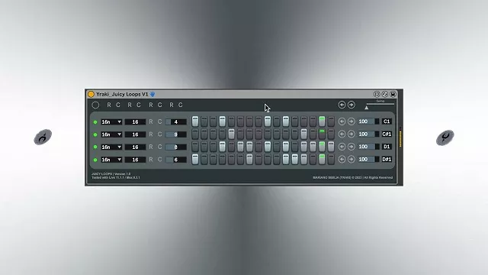The image size is (488, 275).
Task: Click the D#1 note box
Action: (x=387, y=160)
